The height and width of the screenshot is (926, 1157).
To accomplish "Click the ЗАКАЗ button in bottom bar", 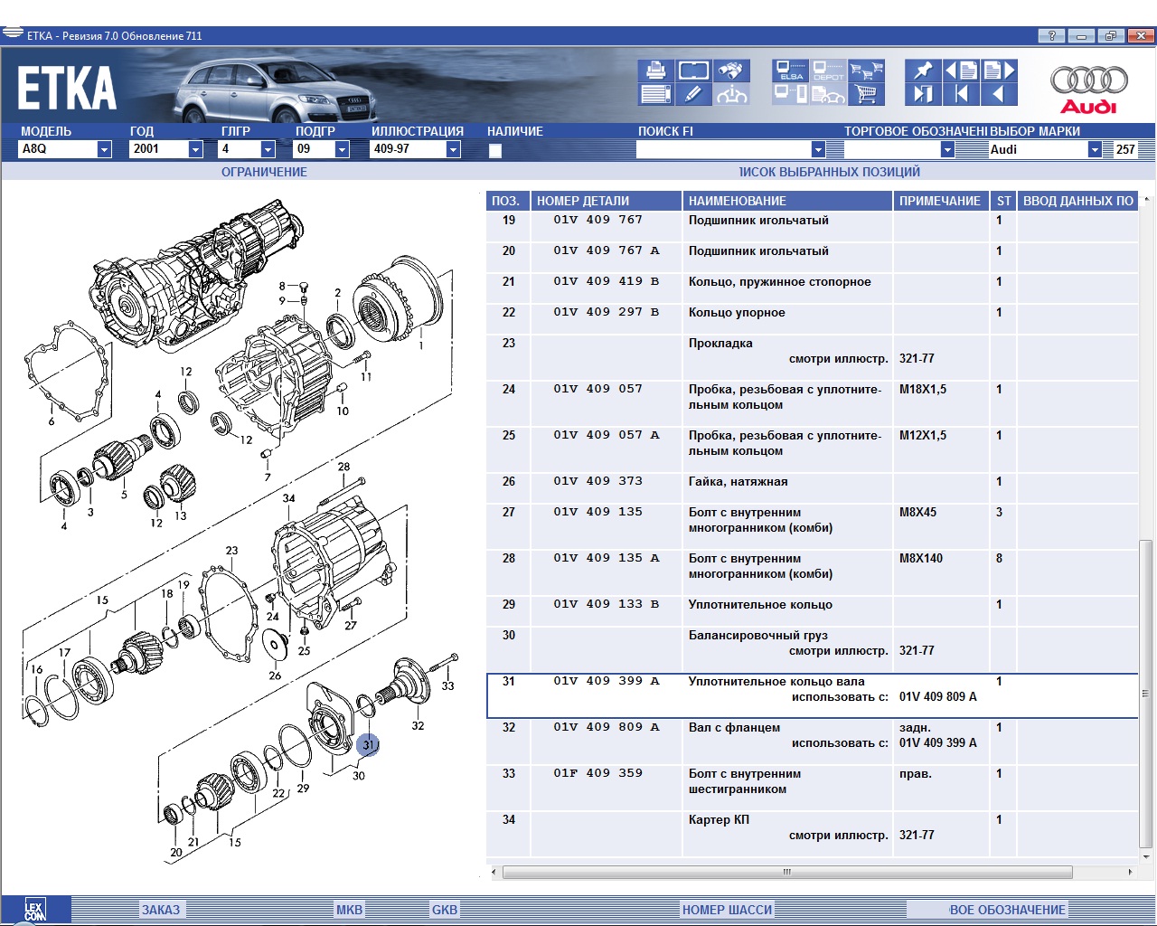I will coord(161,910).
